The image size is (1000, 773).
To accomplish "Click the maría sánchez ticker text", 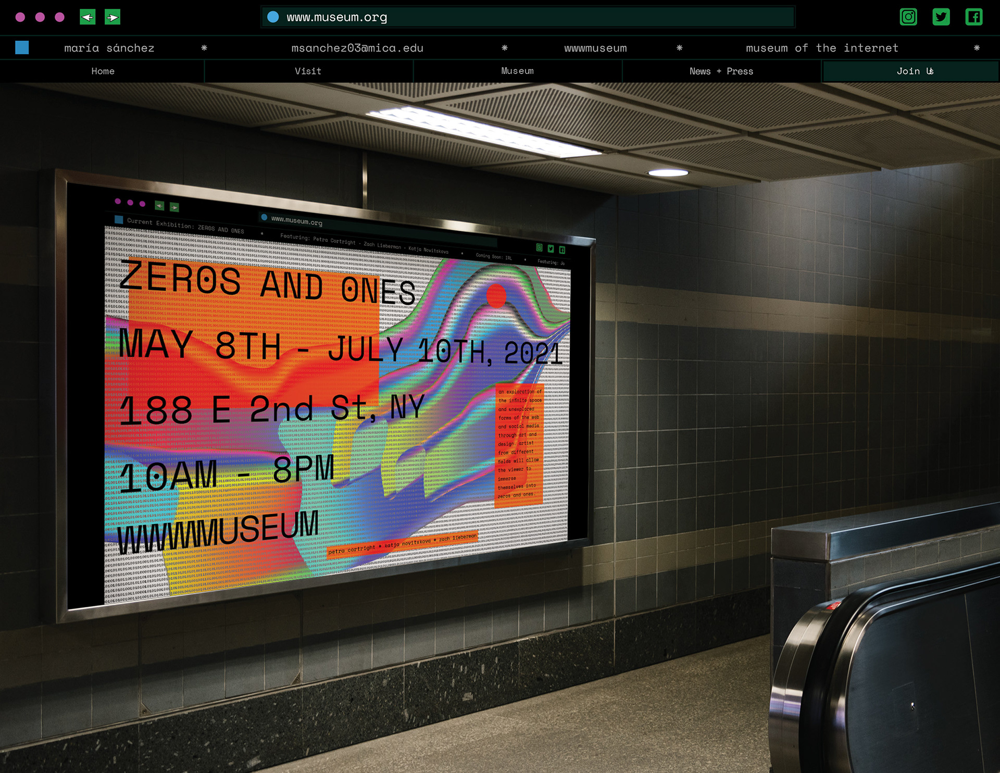I will click(109, 48).
